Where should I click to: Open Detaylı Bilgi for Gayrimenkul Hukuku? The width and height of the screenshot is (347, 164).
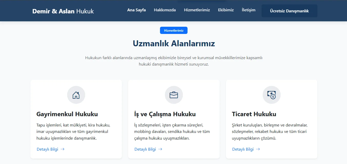tap(47, 149)
